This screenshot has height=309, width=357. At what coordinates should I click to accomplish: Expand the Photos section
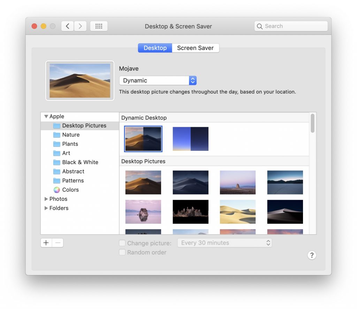pos(46,199)
